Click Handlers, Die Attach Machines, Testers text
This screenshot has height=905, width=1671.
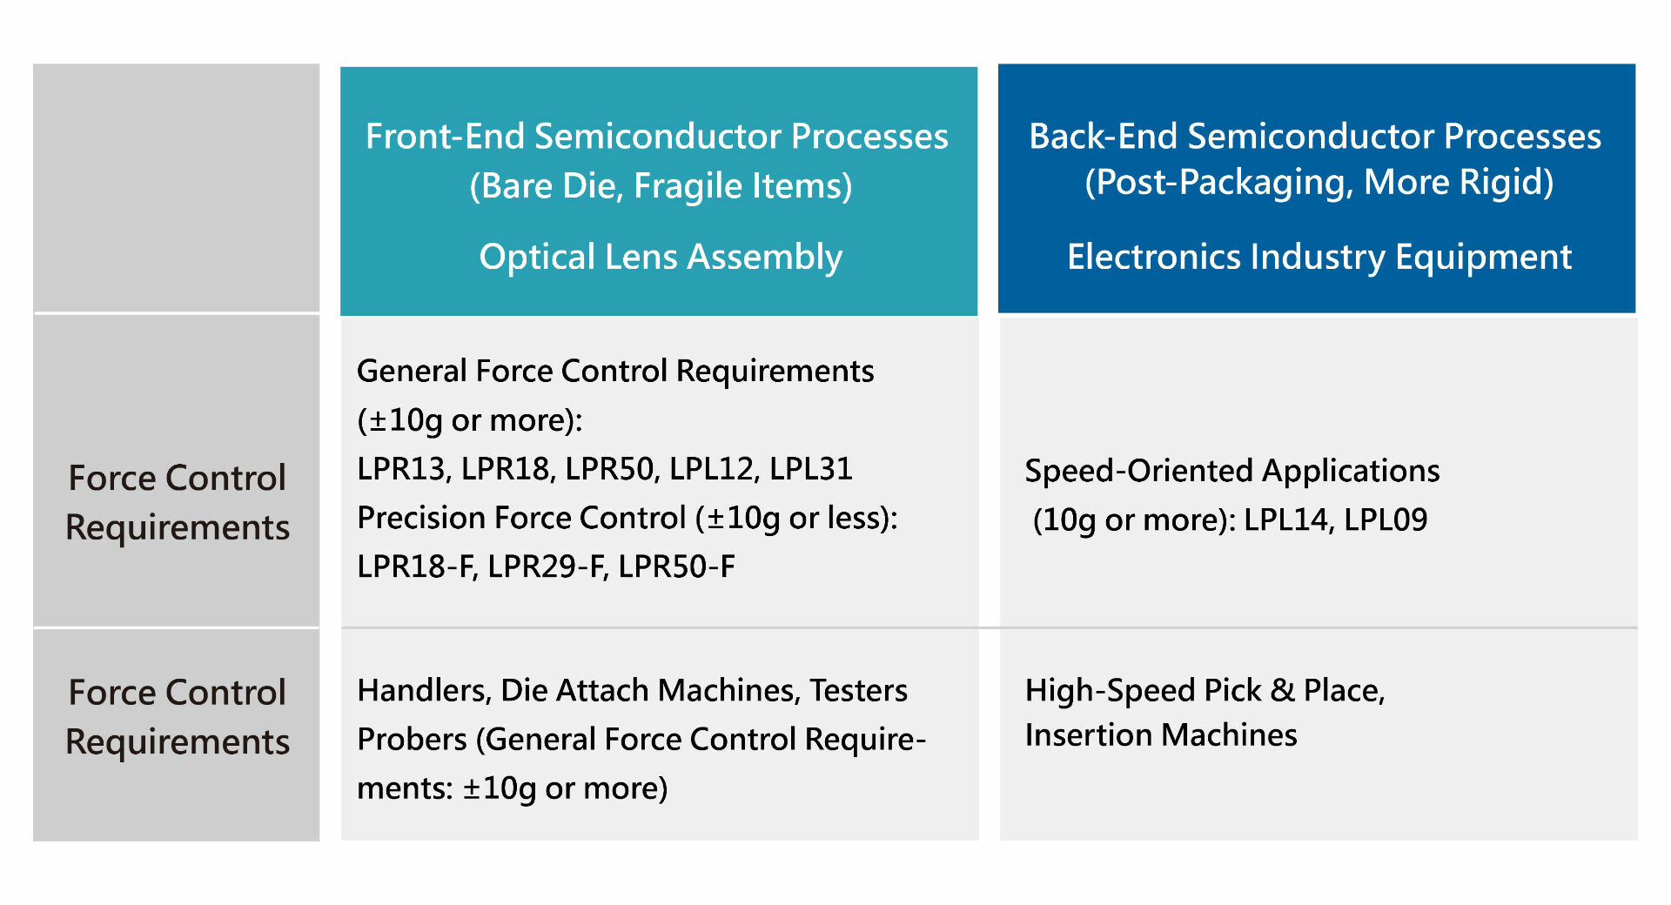632,690
